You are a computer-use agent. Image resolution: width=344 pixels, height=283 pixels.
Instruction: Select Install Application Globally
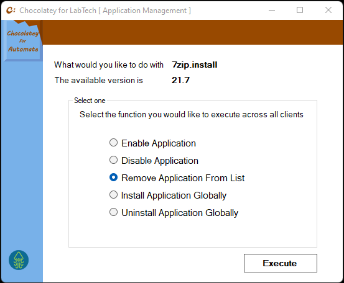[x=113, y=195]
